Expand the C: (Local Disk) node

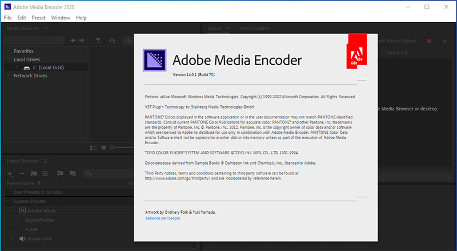click(17, 67)
